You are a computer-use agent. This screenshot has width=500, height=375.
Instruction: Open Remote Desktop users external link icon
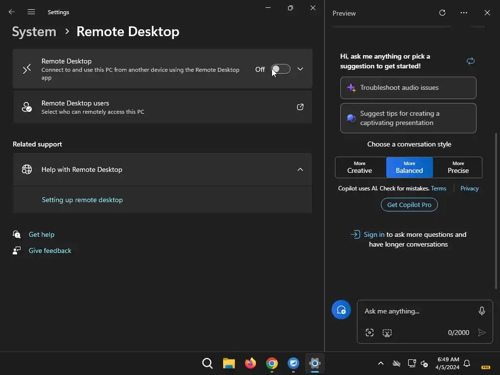300,107
